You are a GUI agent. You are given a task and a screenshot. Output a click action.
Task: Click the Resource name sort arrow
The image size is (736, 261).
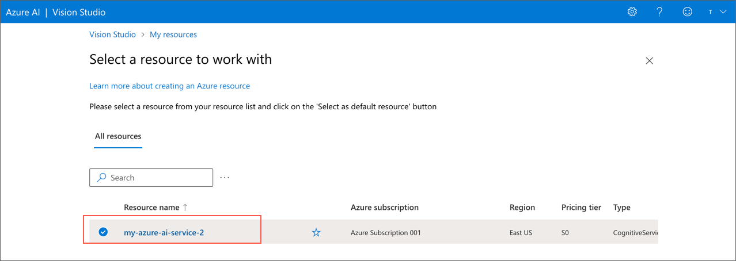tap(185, 207)
